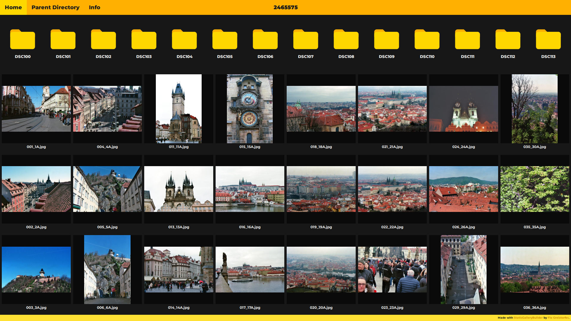Follow the StaticGalleryBuilder footer link
This screenshot has height=321, width=571.
pyautogui.click(x=528, y=318)
